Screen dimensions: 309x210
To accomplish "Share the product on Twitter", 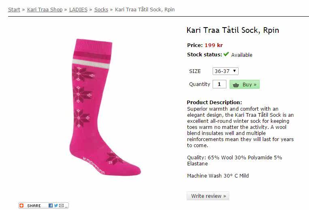I will click(x=56, y=206).
